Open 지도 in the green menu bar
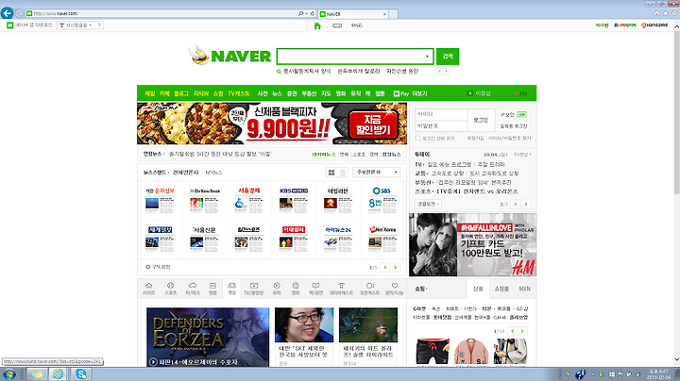The height and width of the screenshot is (381, 680). (326, 93)
